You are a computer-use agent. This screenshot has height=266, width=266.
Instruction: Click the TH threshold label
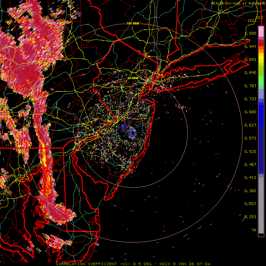(254, 230)
